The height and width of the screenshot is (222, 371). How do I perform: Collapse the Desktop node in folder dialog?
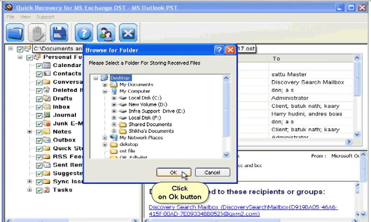click(95, 78)
